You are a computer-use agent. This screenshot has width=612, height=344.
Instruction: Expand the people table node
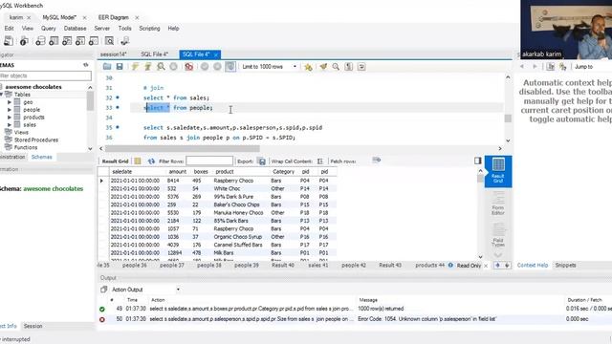point(10,110)
